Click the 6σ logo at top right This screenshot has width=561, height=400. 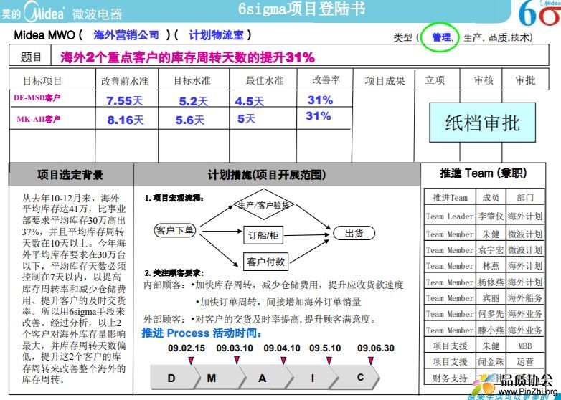coord(539,13)
